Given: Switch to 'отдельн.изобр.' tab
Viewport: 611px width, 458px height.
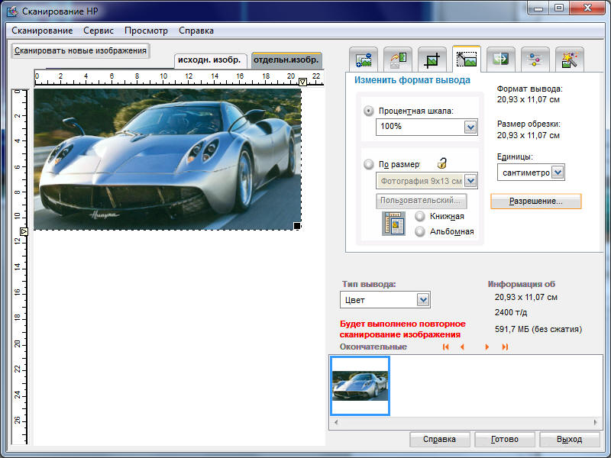Looking at the screenshot, I should click(x=286, y=60).
